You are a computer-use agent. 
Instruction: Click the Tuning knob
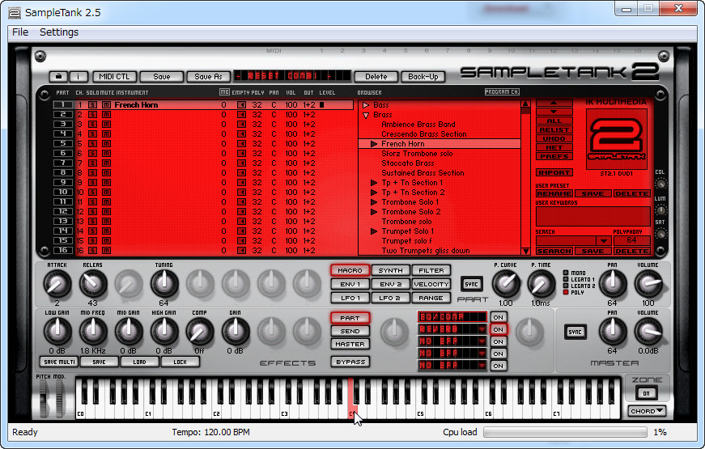point(164,284)
